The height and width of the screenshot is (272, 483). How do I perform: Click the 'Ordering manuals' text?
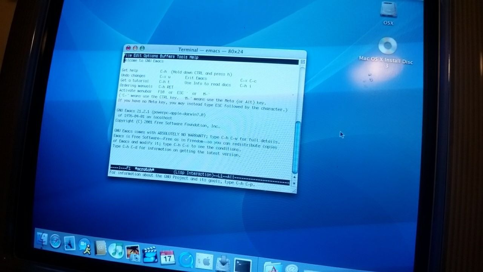point(136,86)
